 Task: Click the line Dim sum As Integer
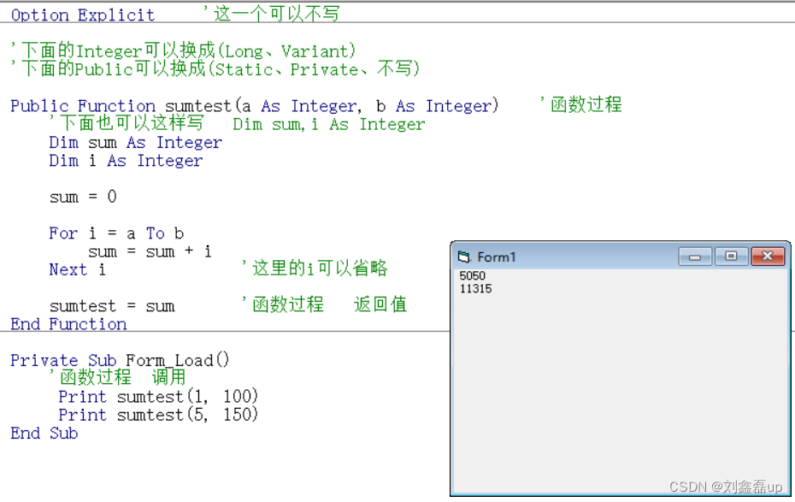coord(135,143)
